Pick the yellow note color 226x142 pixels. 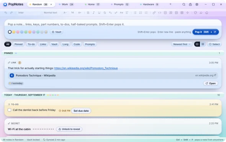point(14,32)
